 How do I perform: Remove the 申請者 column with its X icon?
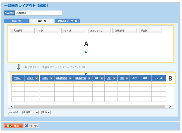click(51, 79)
